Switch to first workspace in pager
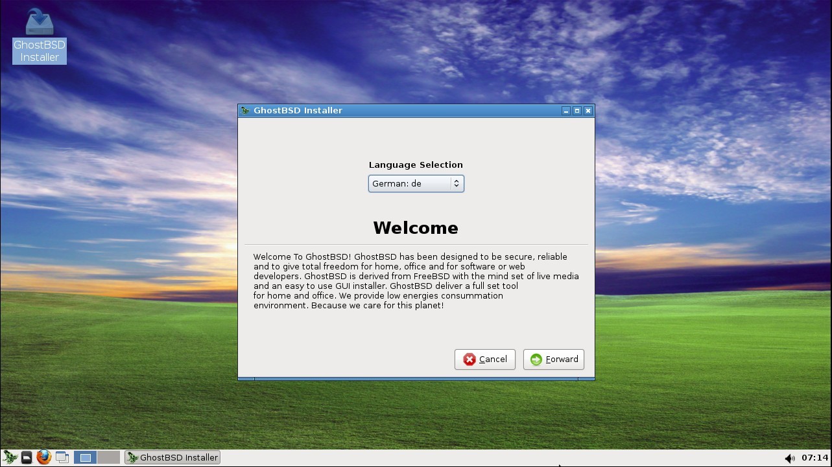The image size is (832, 467). click(x=85, y=457)
